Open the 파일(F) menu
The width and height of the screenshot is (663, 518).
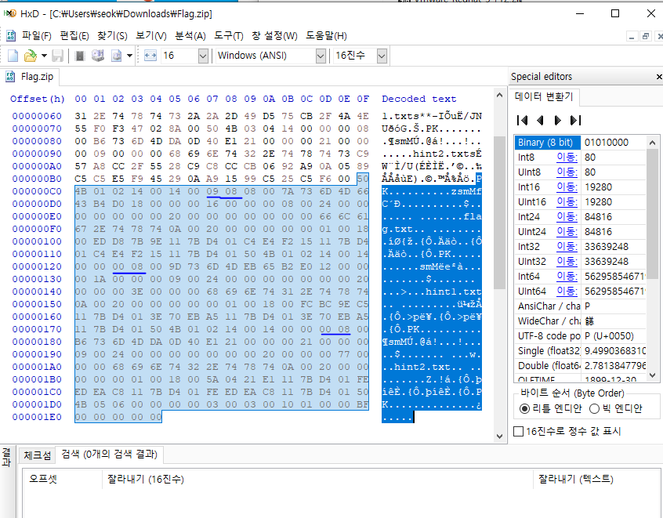click(37, 36)
